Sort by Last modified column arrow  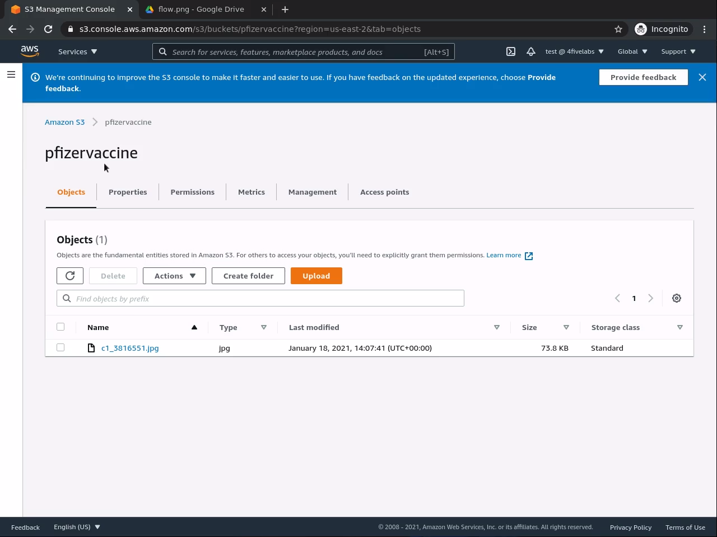[x=497, y=327]
